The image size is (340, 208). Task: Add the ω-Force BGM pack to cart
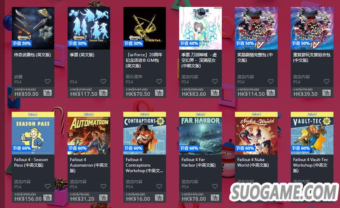pyautogui.click(x=159, y=93)
